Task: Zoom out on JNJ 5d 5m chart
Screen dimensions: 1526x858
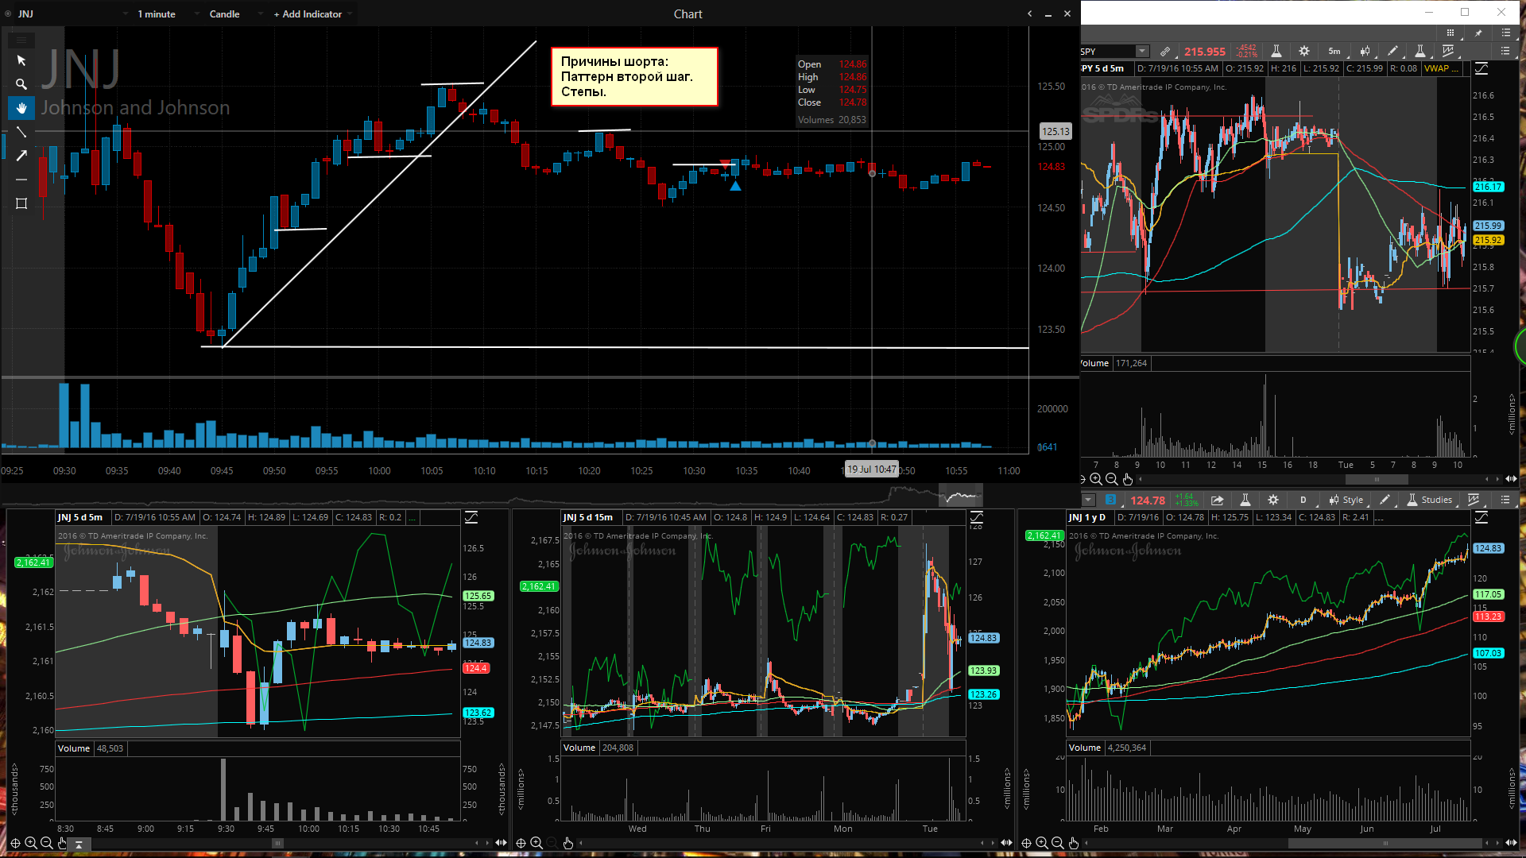Action: click(47, 843)
